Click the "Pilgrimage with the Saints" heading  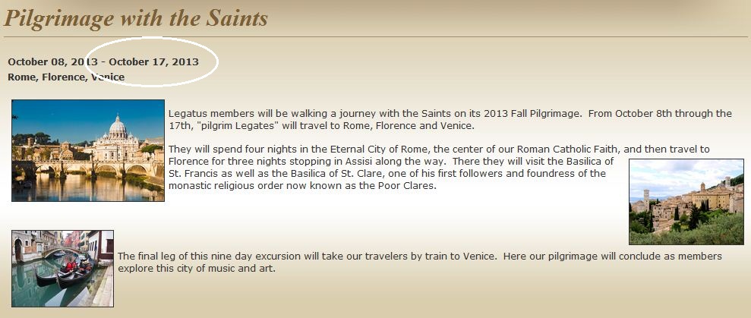pos(137,18)
